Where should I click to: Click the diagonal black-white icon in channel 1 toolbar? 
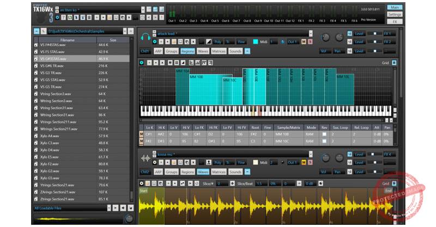point(209,42)
